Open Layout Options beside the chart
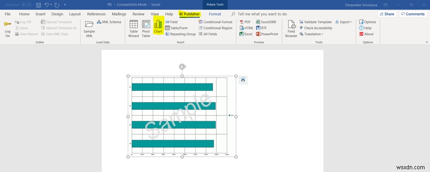 pos(243,80)
